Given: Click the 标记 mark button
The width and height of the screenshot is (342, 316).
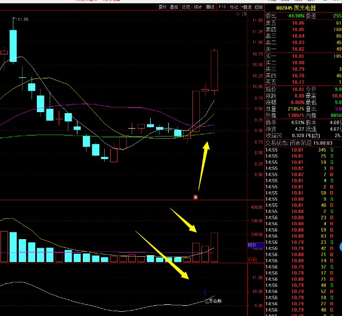Looking at the screenshot, I should 234,7.
